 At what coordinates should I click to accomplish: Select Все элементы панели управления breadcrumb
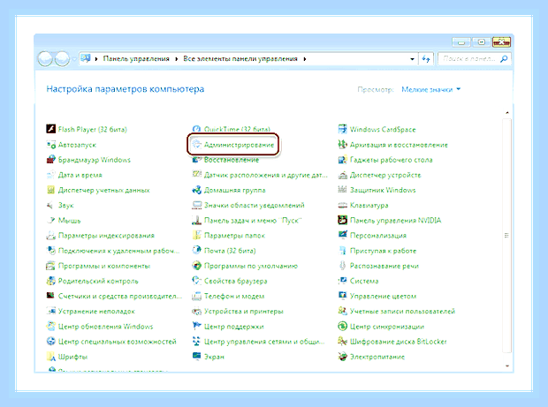tap(240, 59)
